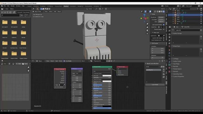
Task: Click the Focal Length field
Action: coord(161,17)
